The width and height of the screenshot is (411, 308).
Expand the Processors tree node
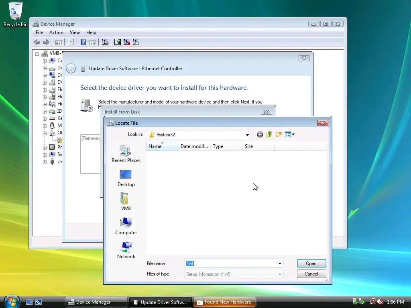[x=45, y=148]
